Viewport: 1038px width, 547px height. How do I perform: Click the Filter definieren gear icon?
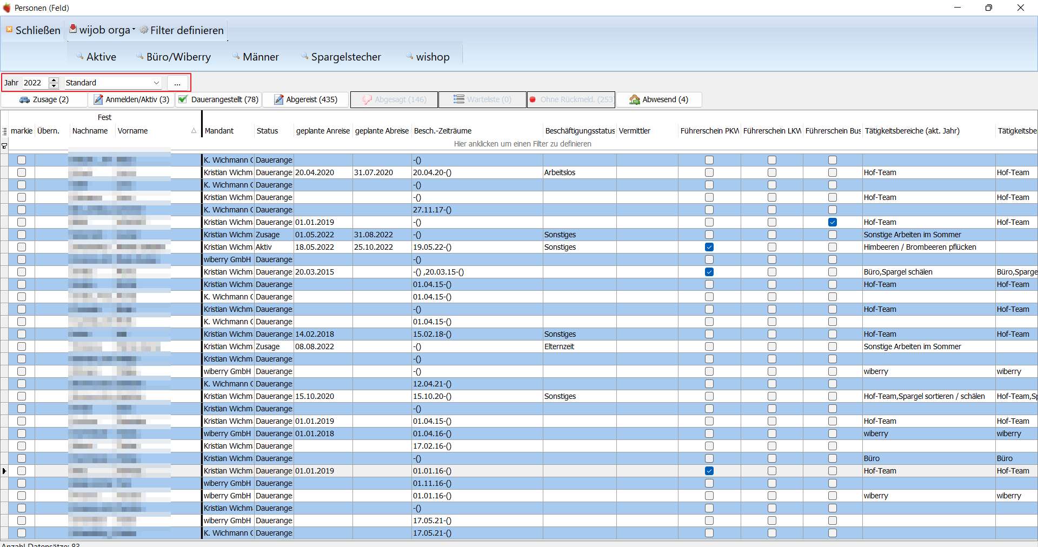144,30
